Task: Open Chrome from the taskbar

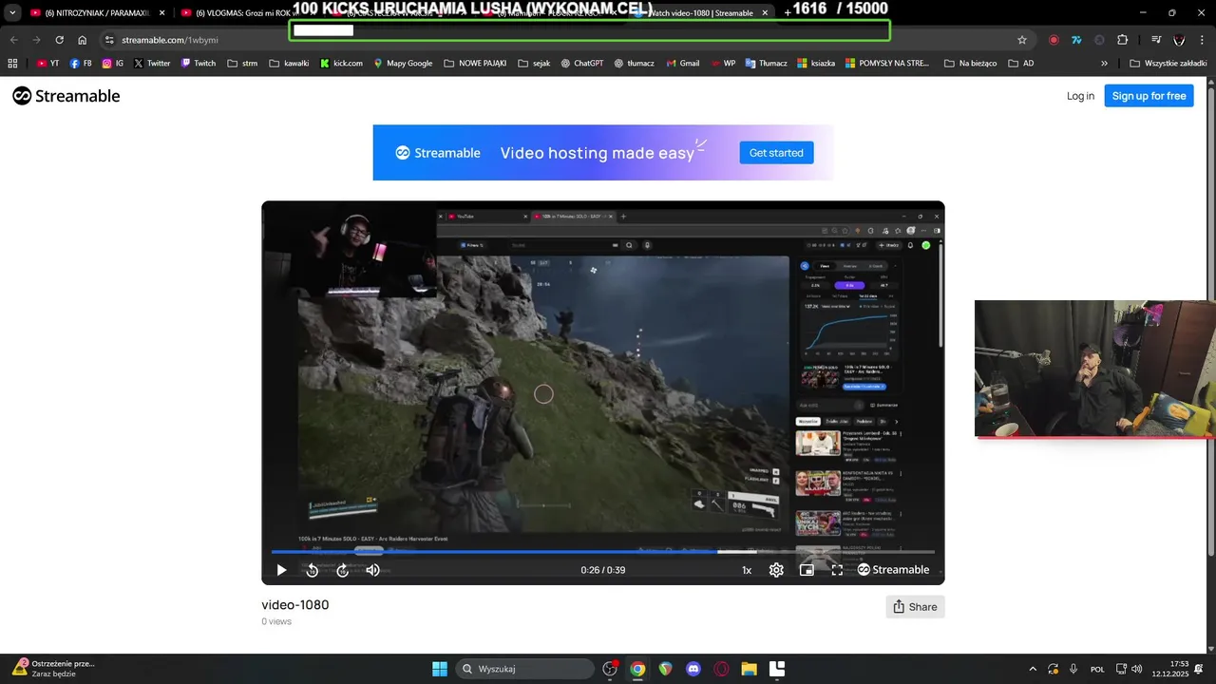Action: click(x=637, y=669)
